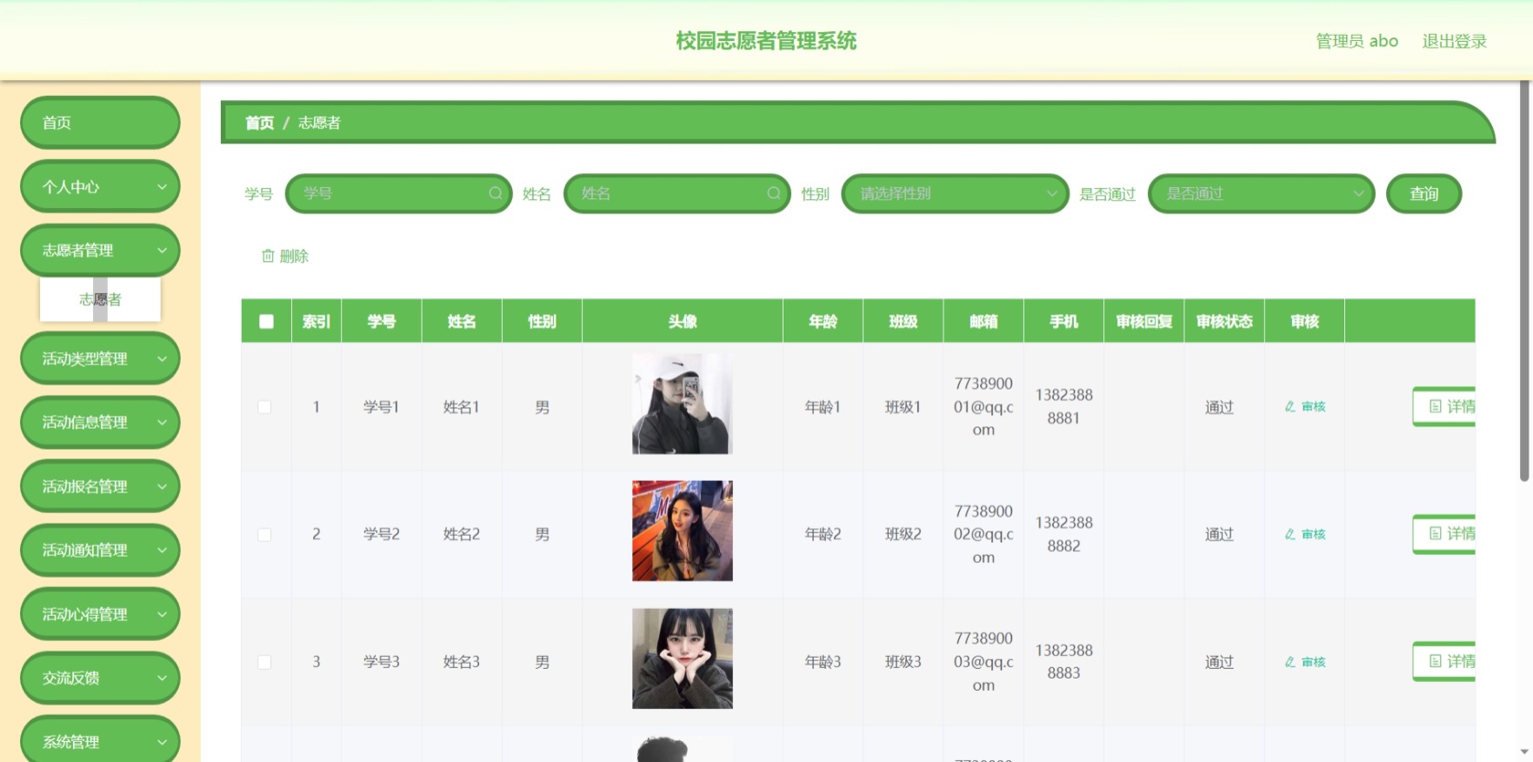The width and height of the screenshot is (1533, 762).
Task: Open avatar thumbnail of 姓名1
Action: click(683, 404)
